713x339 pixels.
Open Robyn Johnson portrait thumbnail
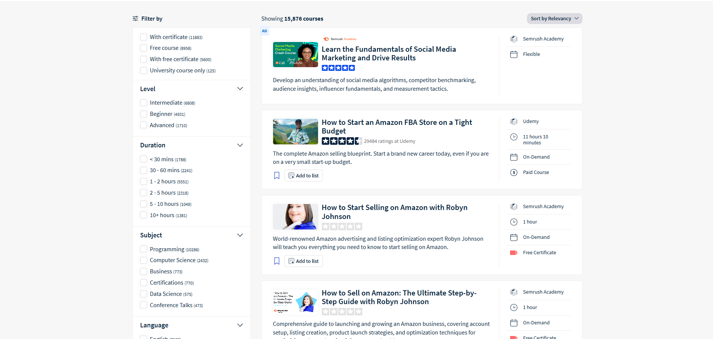pos(296,217)
